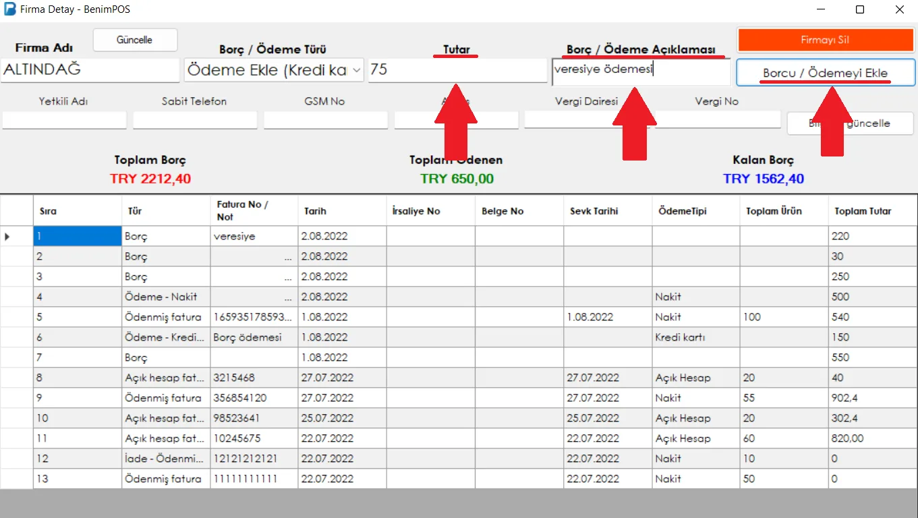
Task: Click the Kalan Borç value TRY 1562,40
Action: [x=764, y=179]
